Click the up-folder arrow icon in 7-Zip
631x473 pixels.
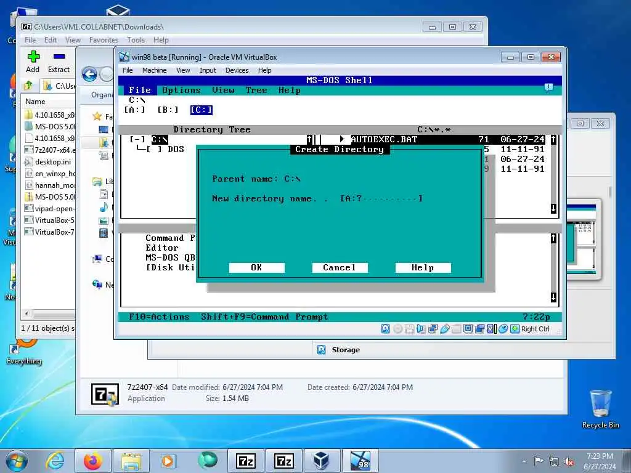(x=28, y=85)
